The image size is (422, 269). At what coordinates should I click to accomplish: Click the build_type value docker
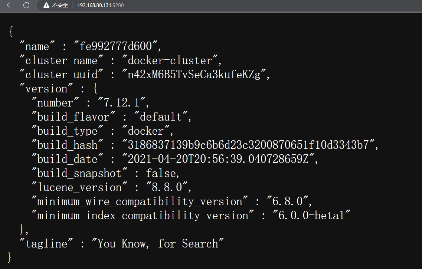click(145, 131)
